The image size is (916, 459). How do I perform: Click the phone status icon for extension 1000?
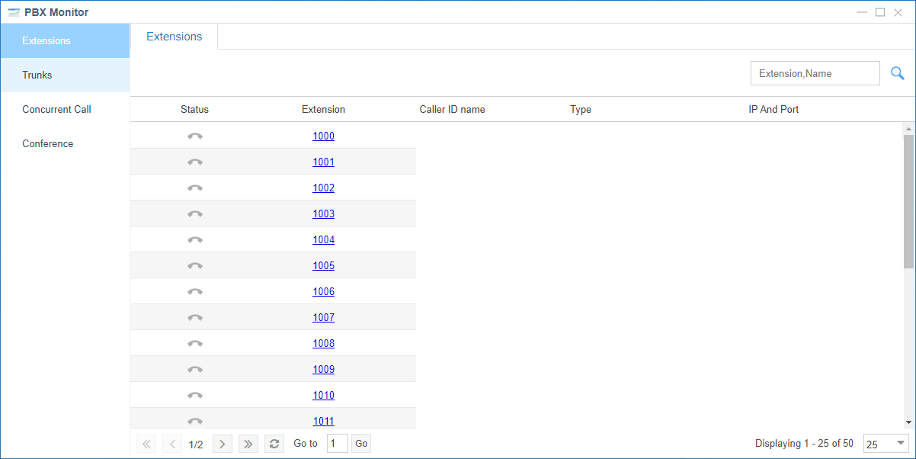tap(195, 136)
